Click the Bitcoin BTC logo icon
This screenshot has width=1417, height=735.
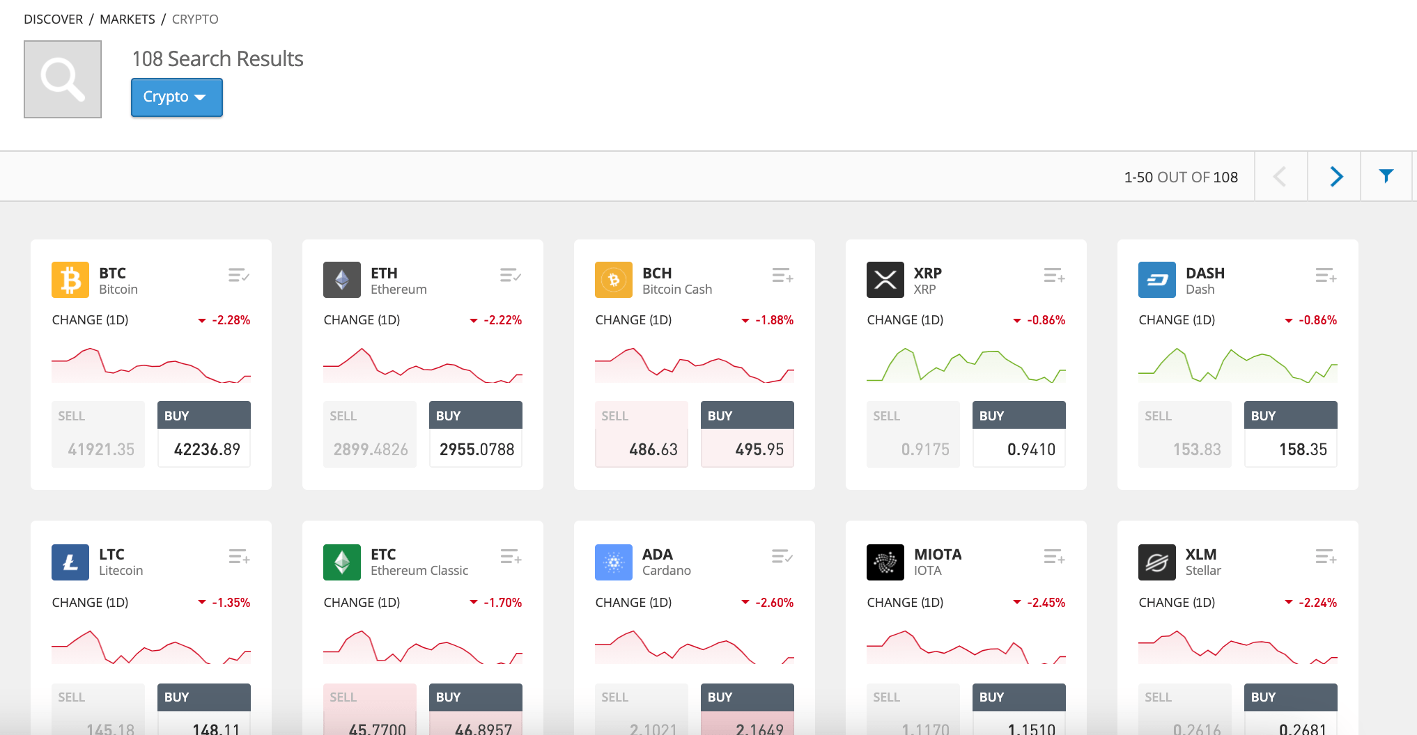click(70, 280)
